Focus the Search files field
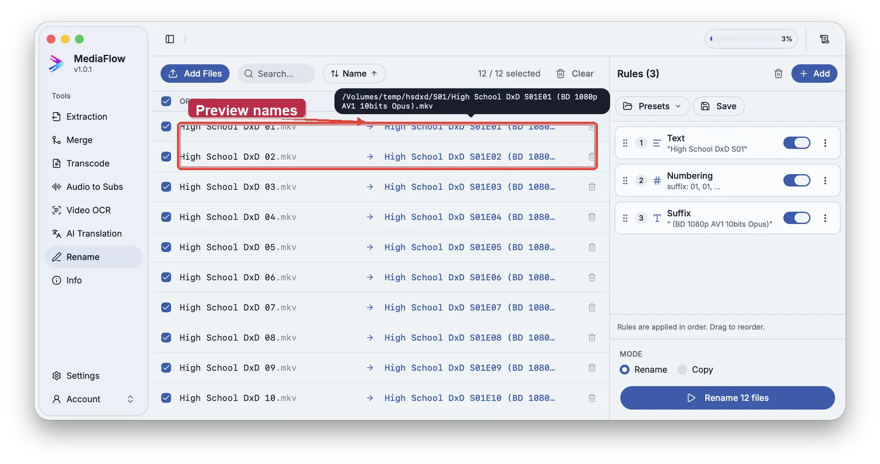Image resolution: width=880 pixels, height=464 pixels. 276,74
